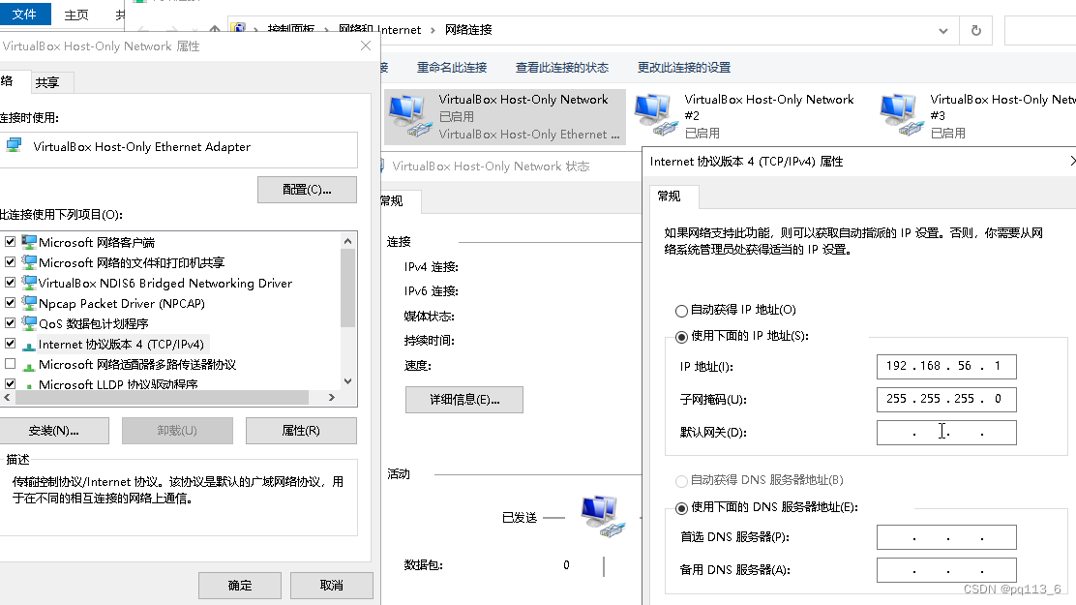Select 使用下面的 IP 地址 radio option
Screen dimensions: 1076x605
[x=681, y=337]
